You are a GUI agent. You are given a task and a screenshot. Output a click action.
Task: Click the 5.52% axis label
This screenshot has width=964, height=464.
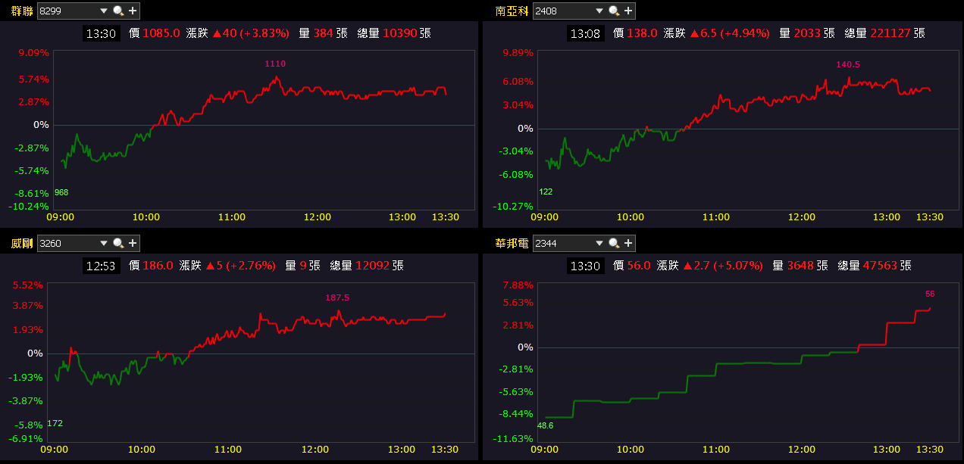(x=27, y=285)
